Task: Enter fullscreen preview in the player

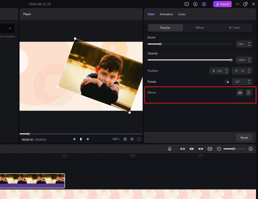Action: 139,139
